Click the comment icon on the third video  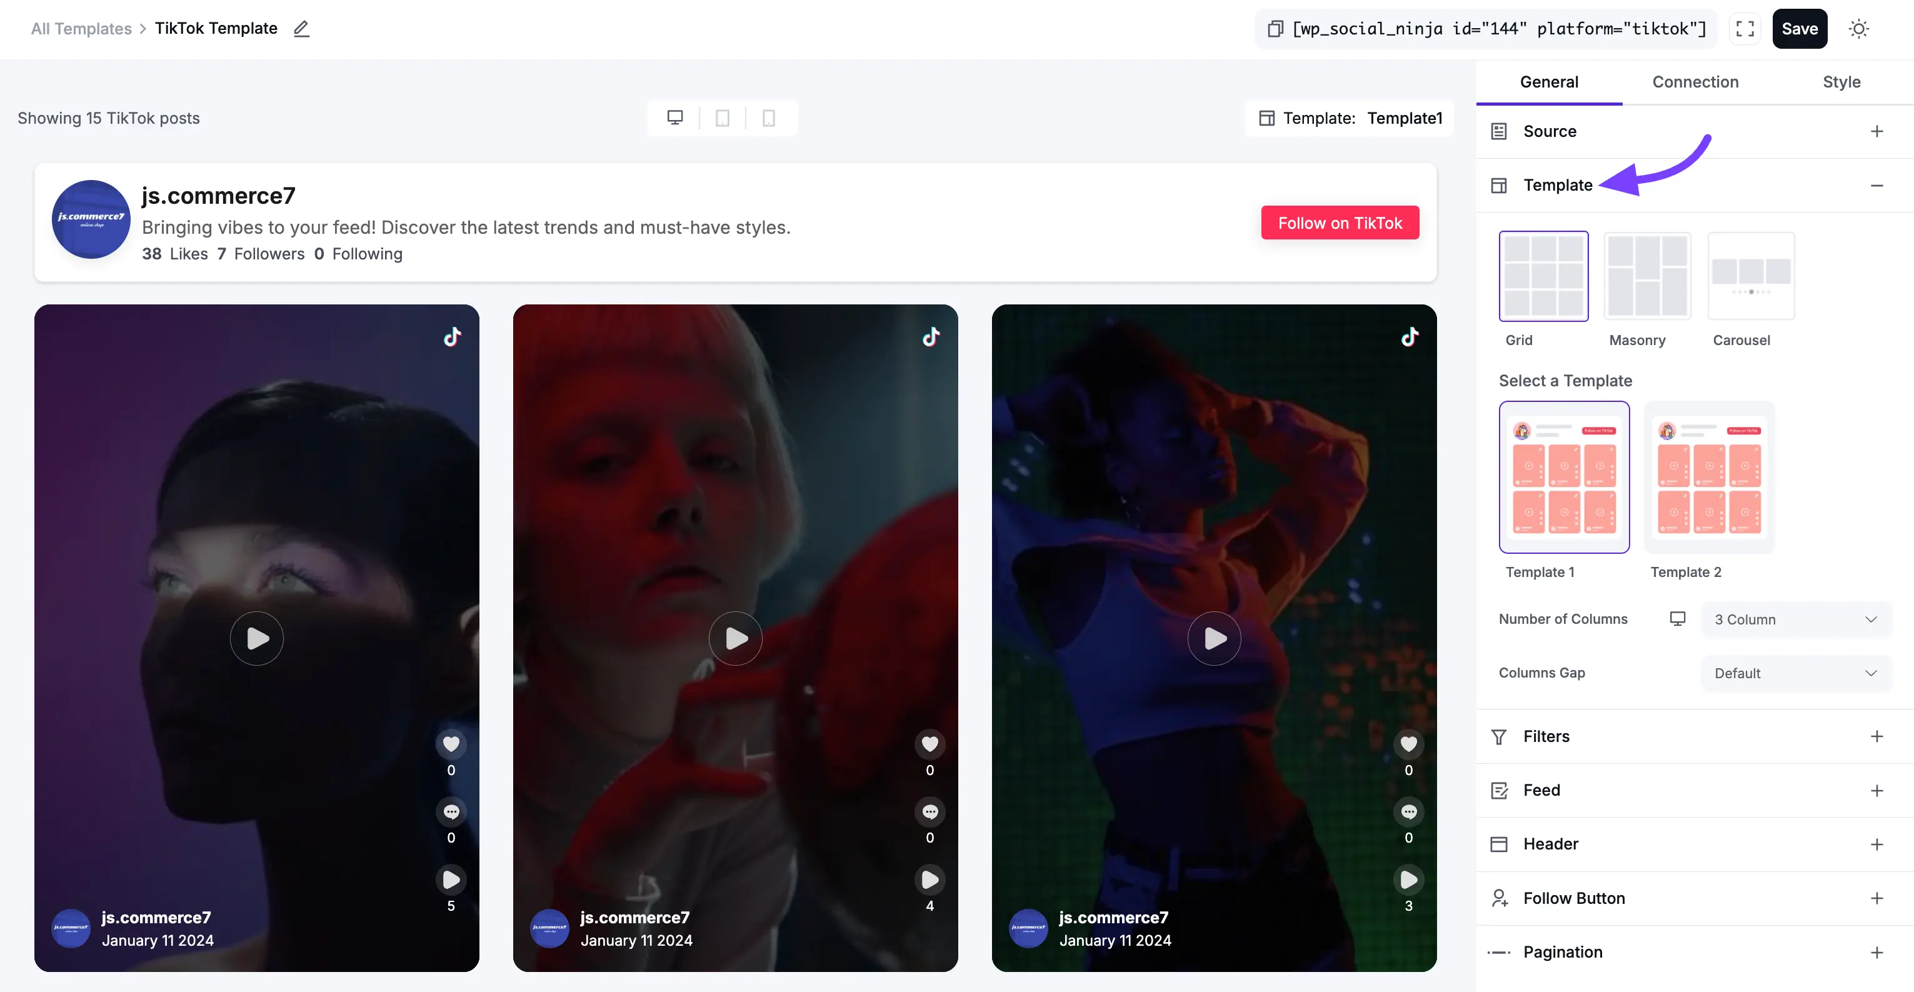pos(1409,811)
